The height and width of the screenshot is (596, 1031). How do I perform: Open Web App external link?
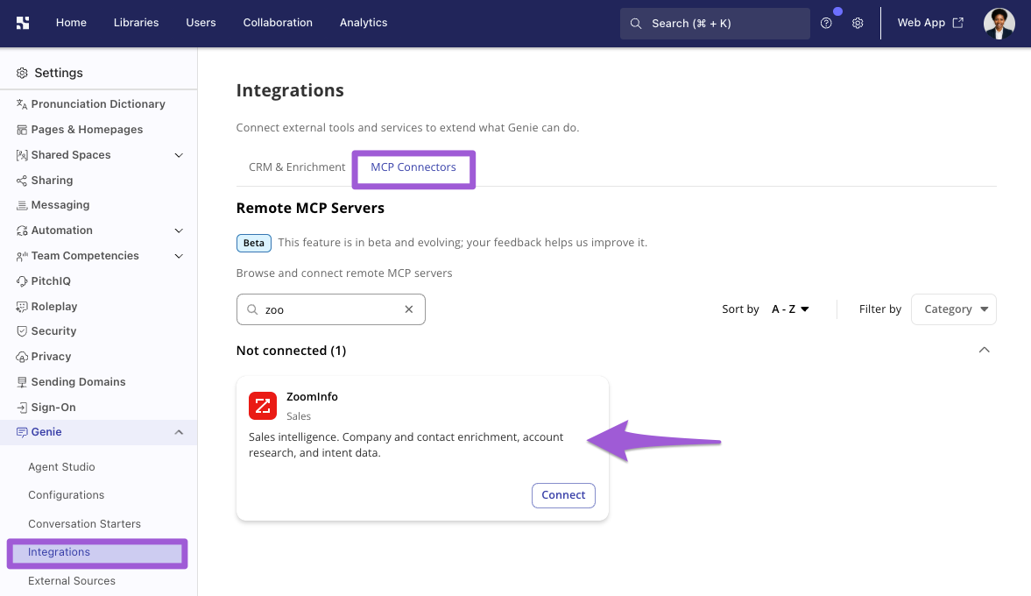(930, 23)
